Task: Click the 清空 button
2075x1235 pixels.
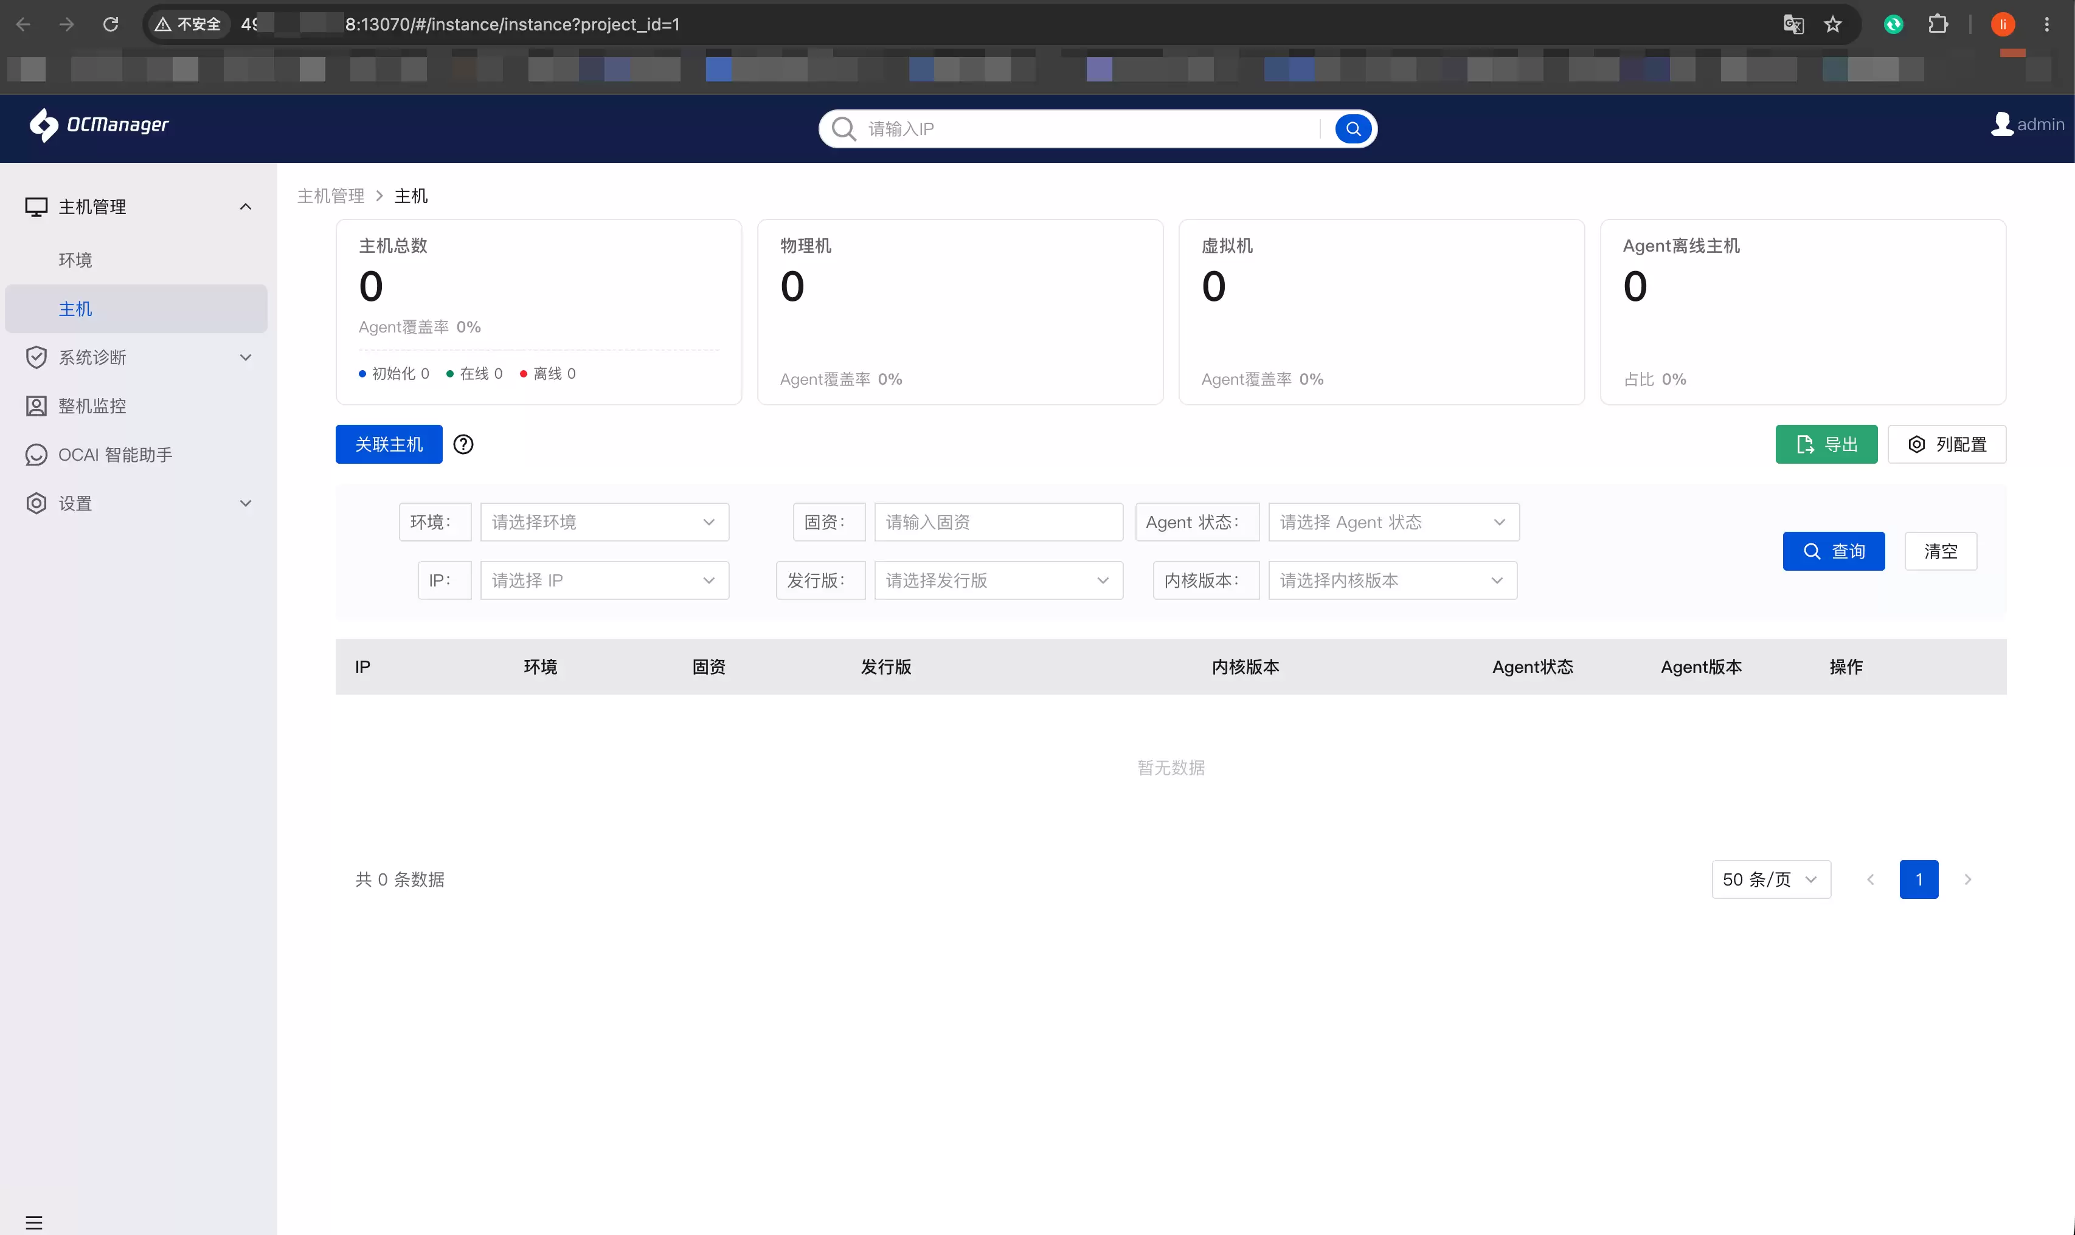Action: (x=1940, y=551)
